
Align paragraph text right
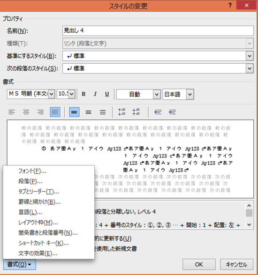(40, 112)
